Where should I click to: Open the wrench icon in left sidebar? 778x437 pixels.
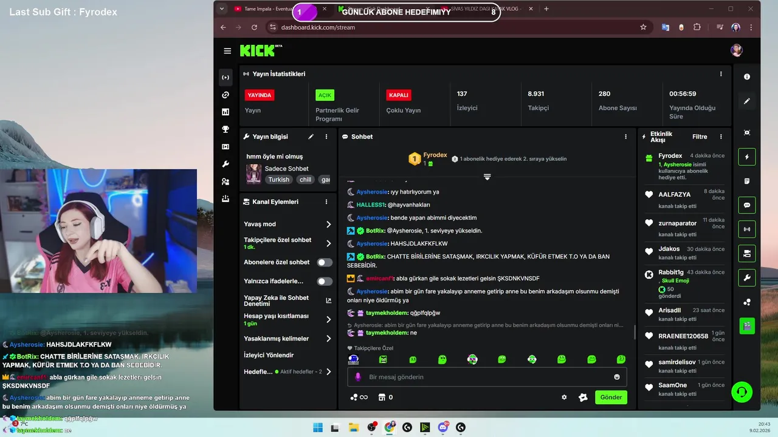click(225, 164)
